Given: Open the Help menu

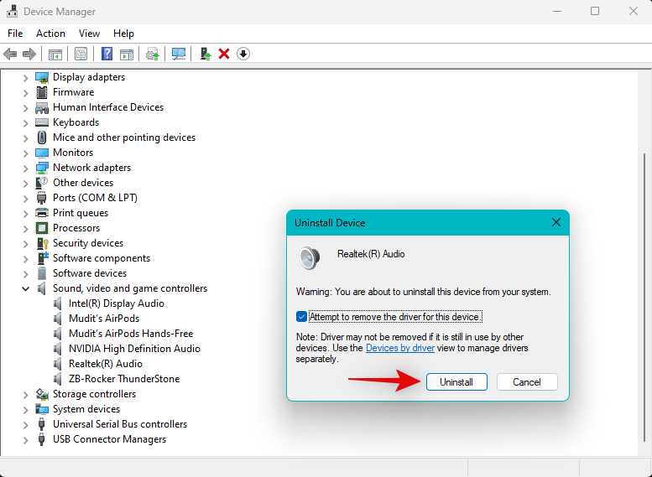Looking at the screenshot, I should click(x=123, y=34).
